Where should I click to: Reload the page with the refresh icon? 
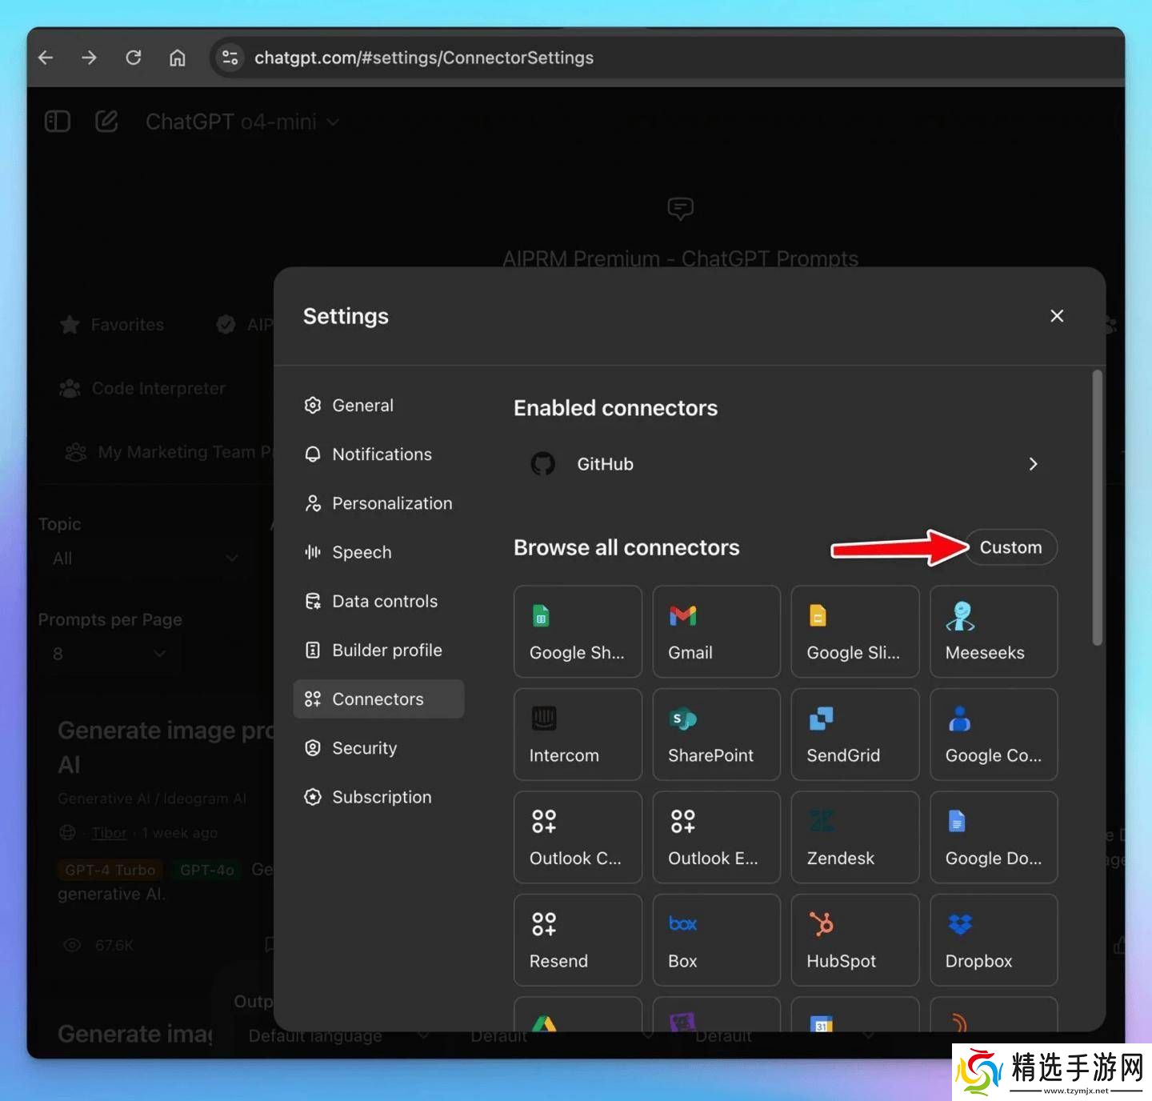(134, 58)
